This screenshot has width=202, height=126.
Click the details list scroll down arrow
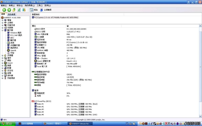[x=200, y=116]
